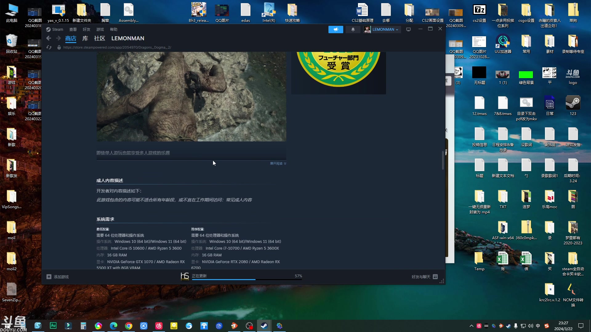The image size is (591, 332).
Task: Open Steam announcements megaphone button
Action: coord(336,30)
